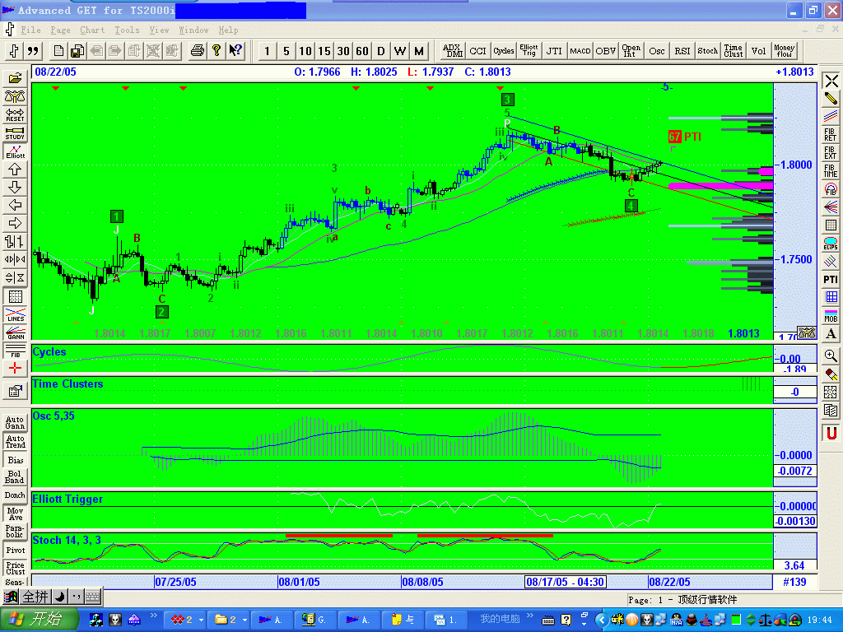The height and width of the screenshot is (632, 843).
Task: Open the File menu
Action: 30,30
